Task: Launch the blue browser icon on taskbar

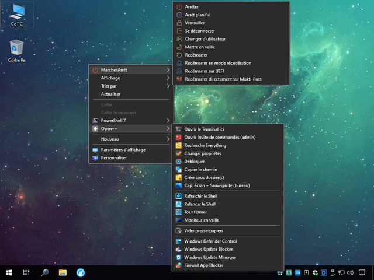Action: click(81, 272)
